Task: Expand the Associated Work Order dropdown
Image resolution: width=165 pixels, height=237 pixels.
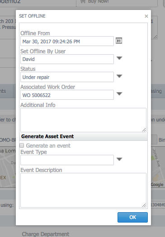Action: (119, 94)
